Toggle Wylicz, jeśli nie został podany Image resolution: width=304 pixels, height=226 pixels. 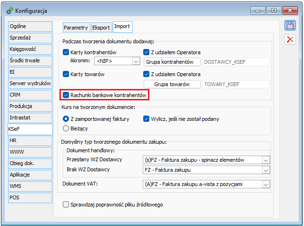click(147, 119)
